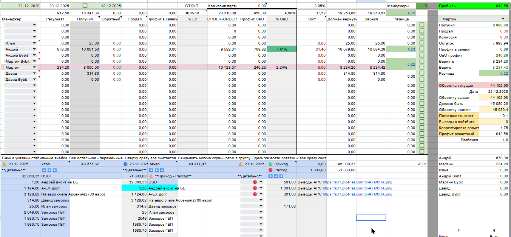Tick the checkbox in the top date row

pyautogui.click(x=85, y=6)
